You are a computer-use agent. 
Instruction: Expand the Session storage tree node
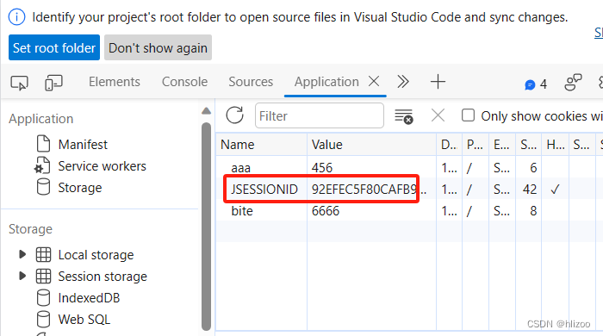pos(22,276)
